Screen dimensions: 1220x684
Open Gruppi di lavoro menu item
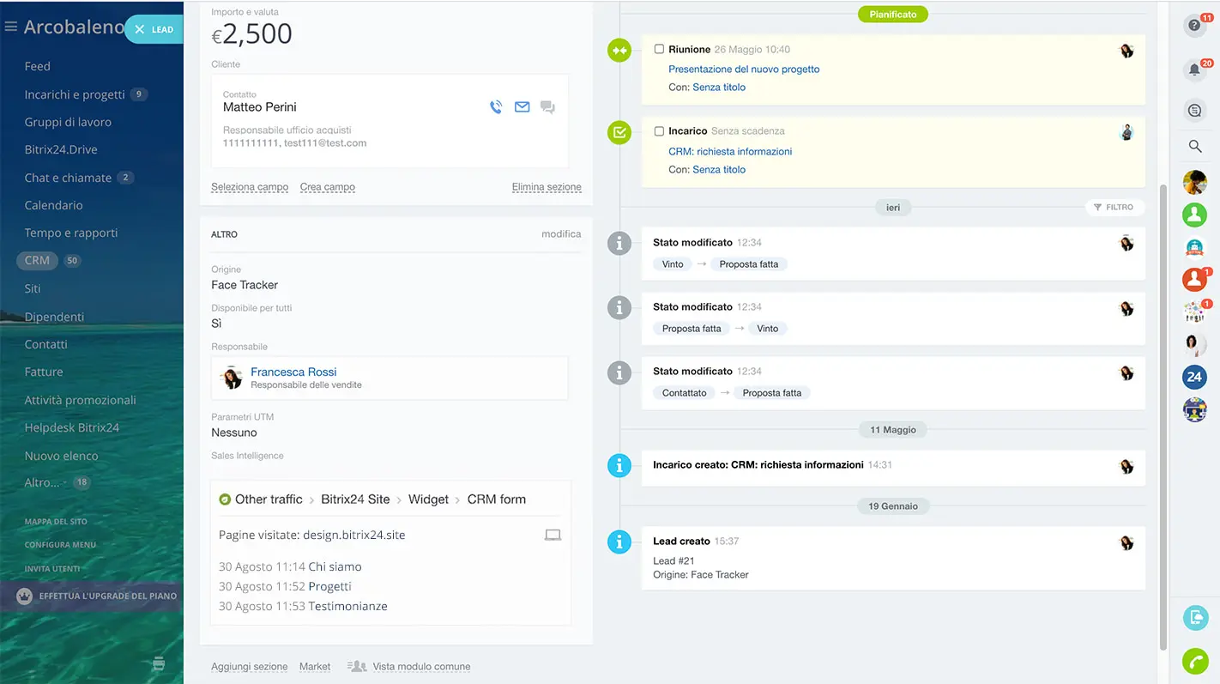pyautogui.click(x=68, y=122)
